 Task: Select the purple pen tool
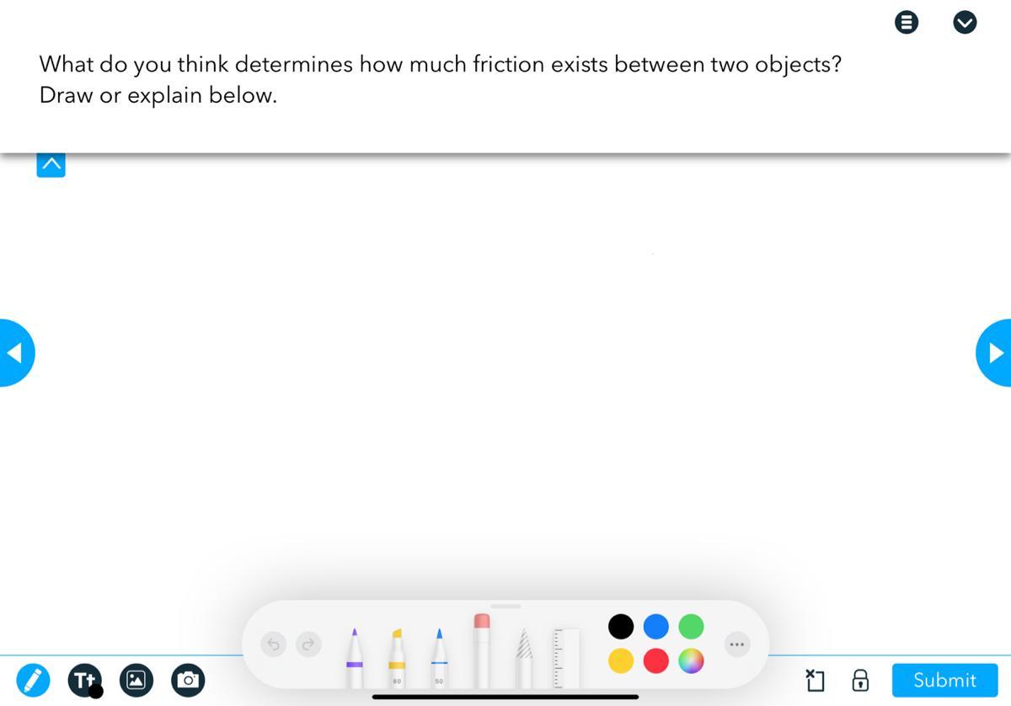(x=355, y=658)
